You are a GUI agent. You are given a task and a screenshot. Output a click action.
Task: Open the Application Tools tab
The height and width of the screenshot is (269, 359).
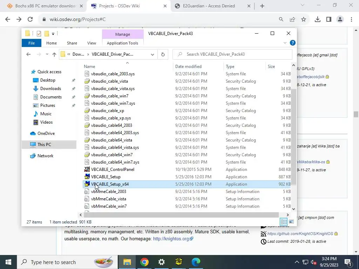122,43
